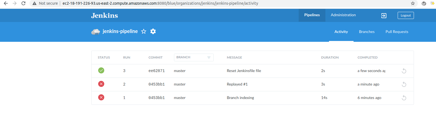Click commit 0453bb1 in run 1 row
436x121 pixels.
[x=157, y=98]
